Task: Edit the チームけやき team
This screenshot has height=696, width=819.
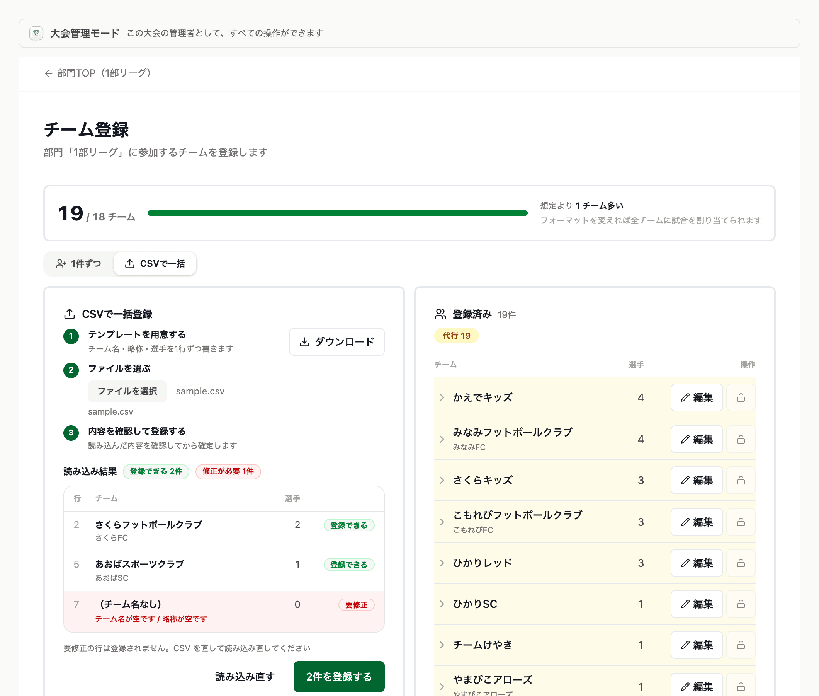Action: coord(697,645)
